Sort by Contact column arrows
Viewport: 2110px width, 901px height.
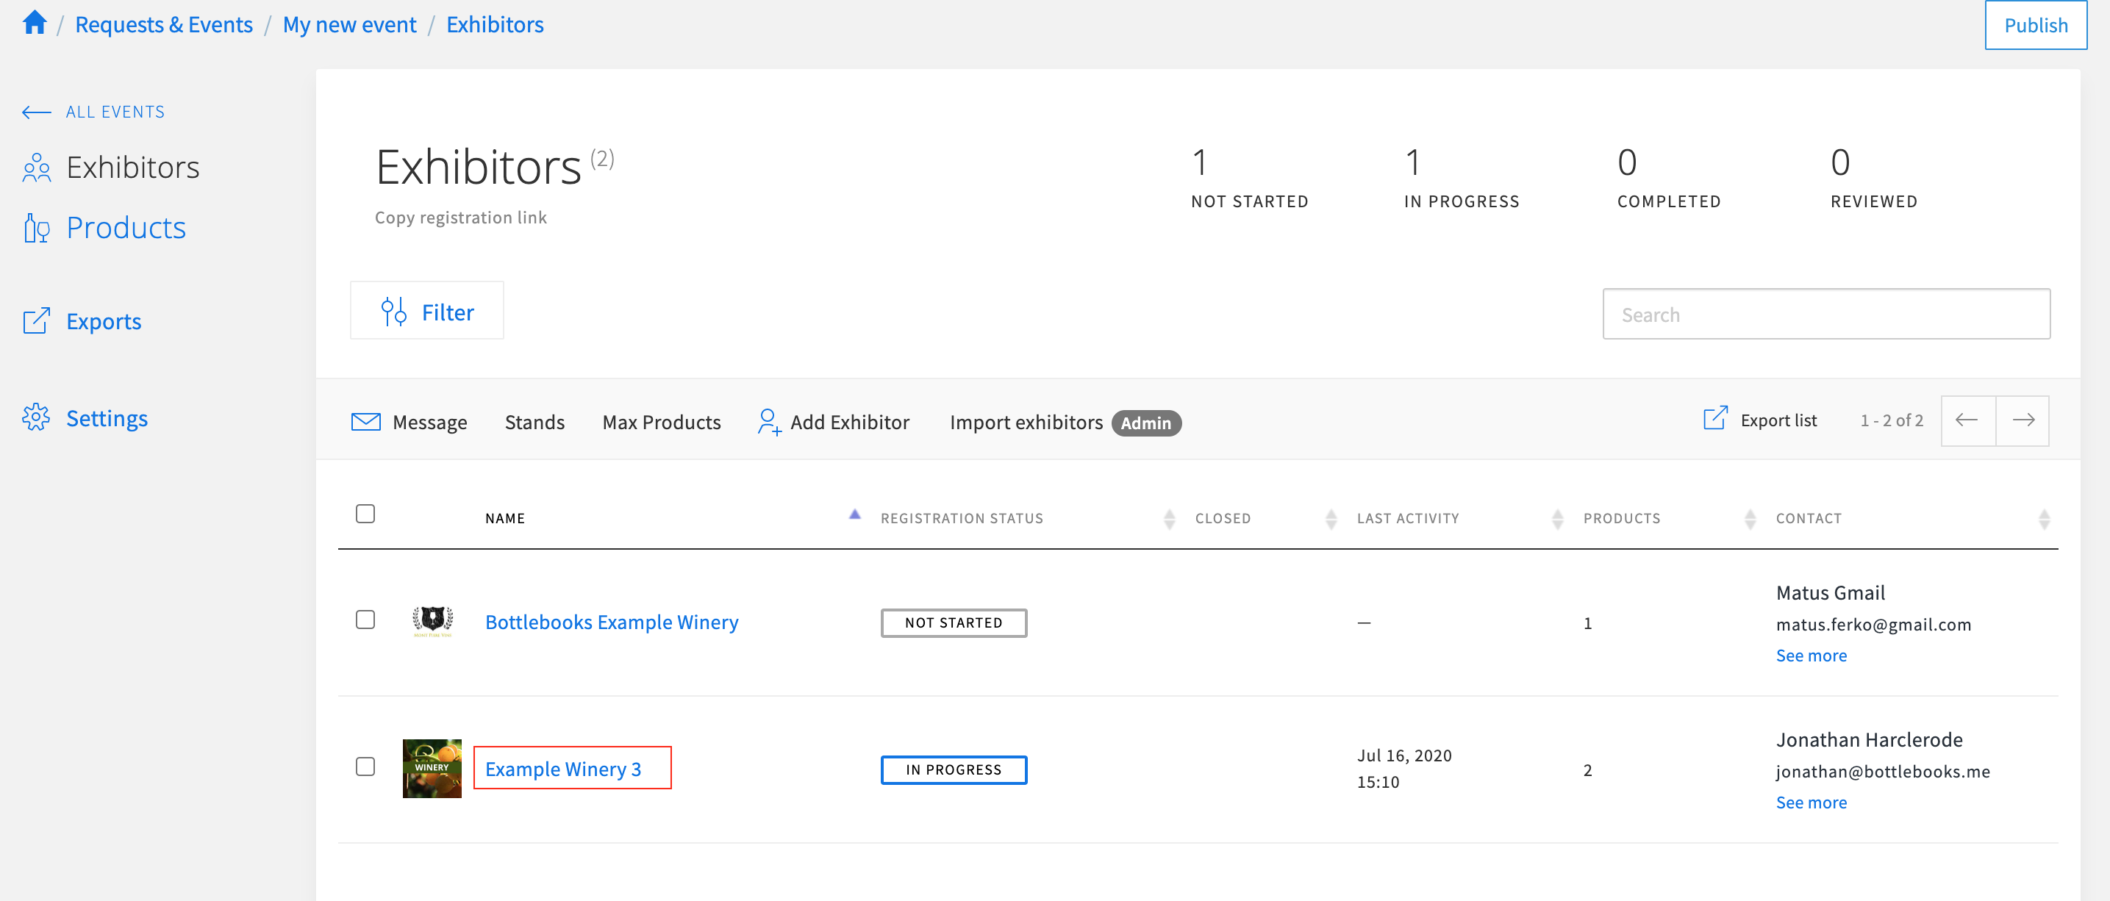[2044, 519]
